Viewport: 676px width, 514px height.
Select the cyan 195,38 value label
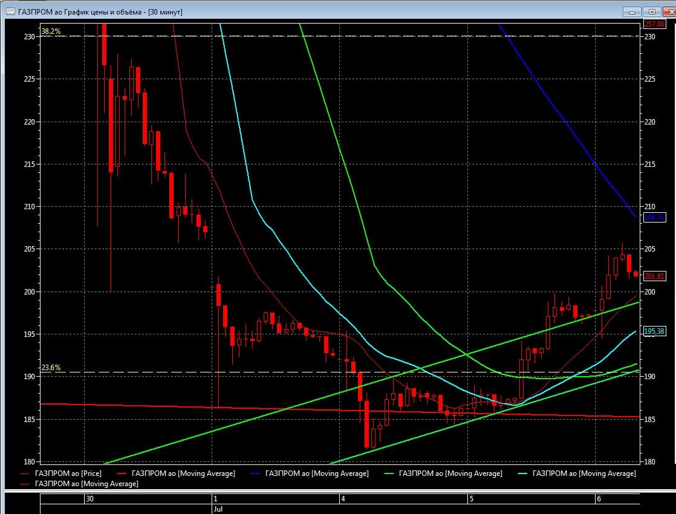(654, 331)
